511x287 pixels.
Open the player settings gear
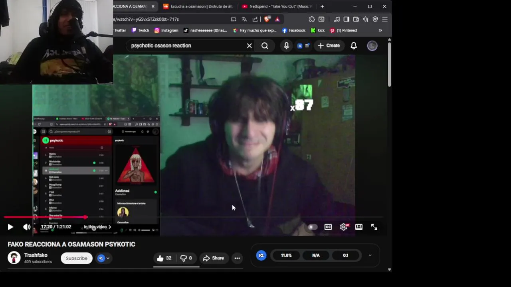344,227
